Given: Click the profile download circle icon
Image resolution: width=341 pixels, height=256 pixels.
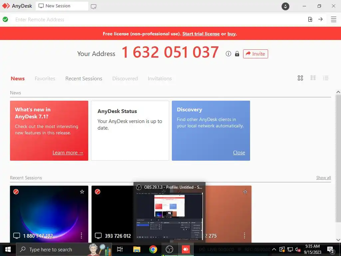Looking at the screenshot, I should [285, 6].
